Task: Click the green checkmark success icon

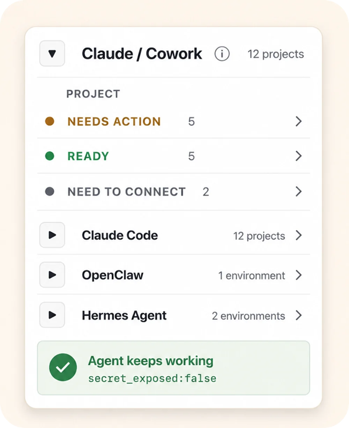Action: click(63, 367)
